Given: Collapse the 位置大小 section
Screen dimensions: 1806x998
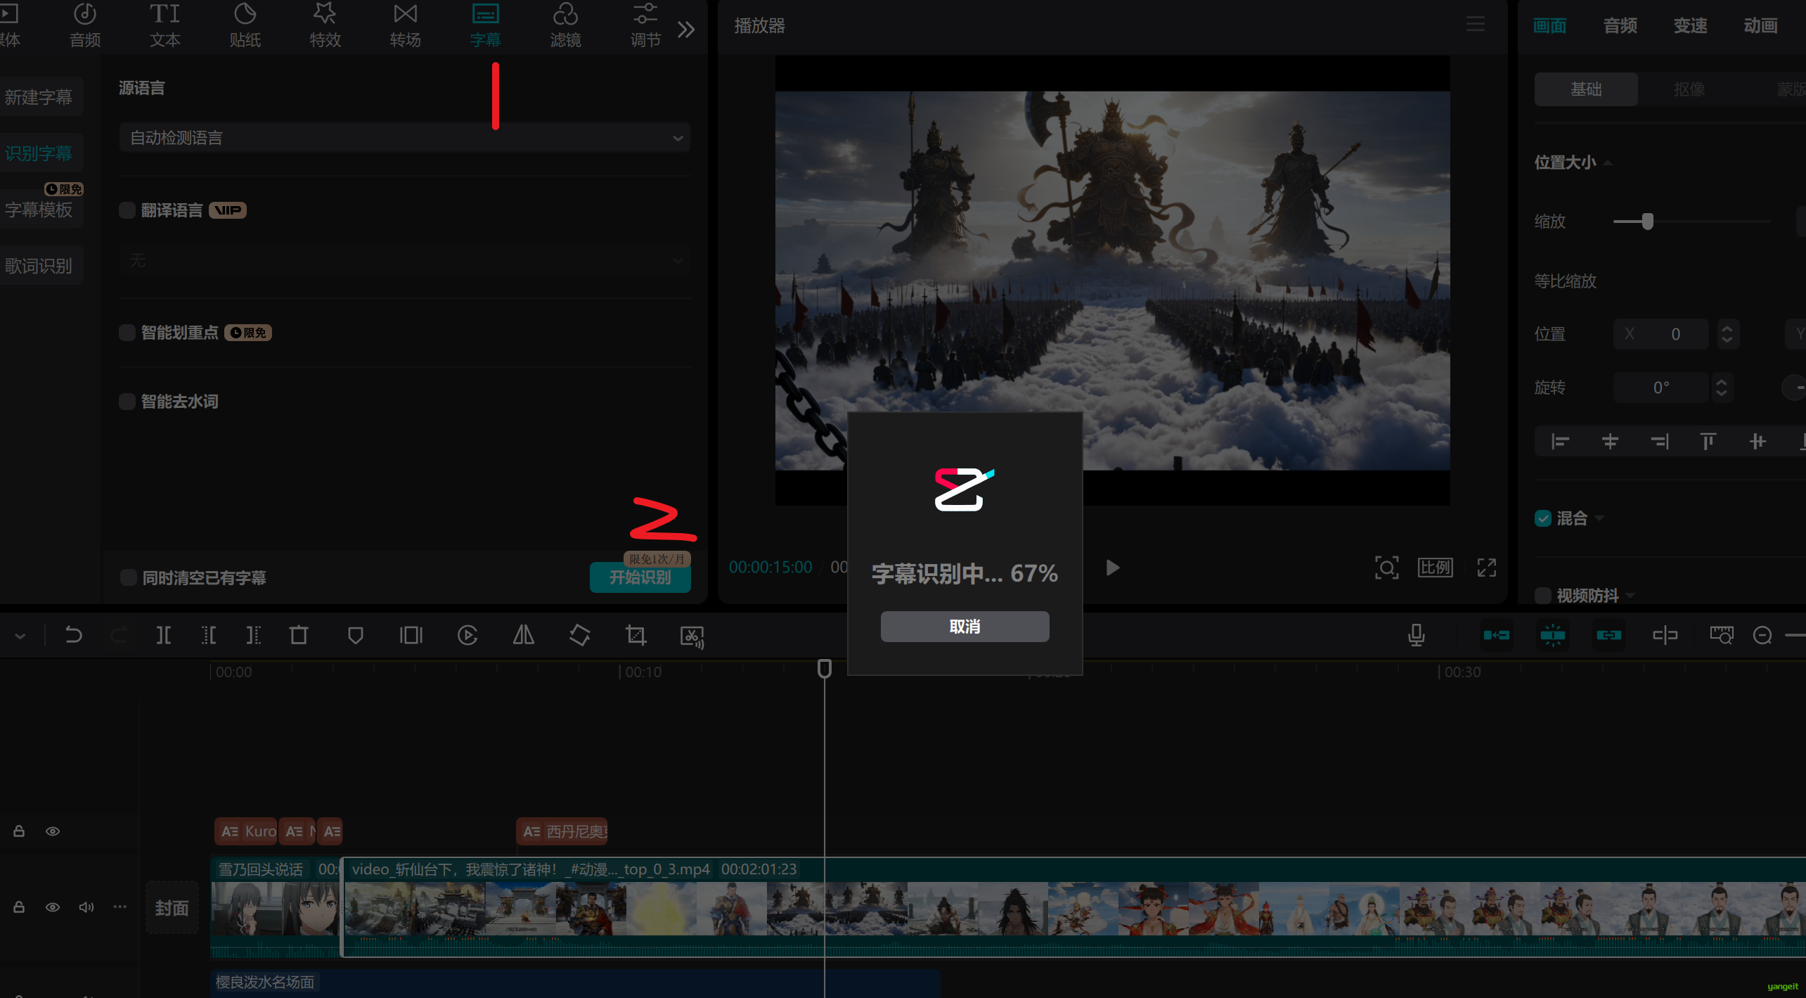Looking at the screenshot, I should tap(1608, 163).
